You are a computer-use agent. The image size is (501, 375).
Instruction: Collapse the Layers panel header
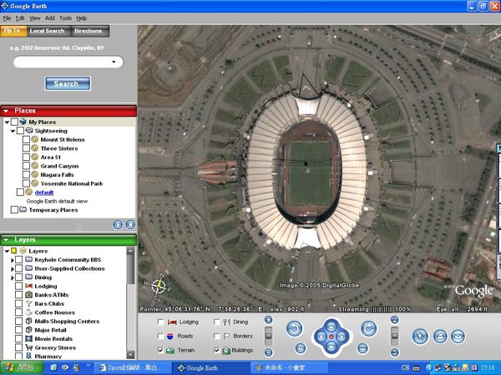point(6,240)
